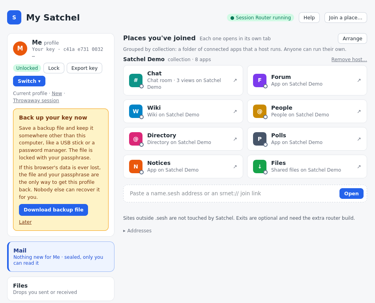Click the Arrange button
375x303 pixels.
click(352, 39)
